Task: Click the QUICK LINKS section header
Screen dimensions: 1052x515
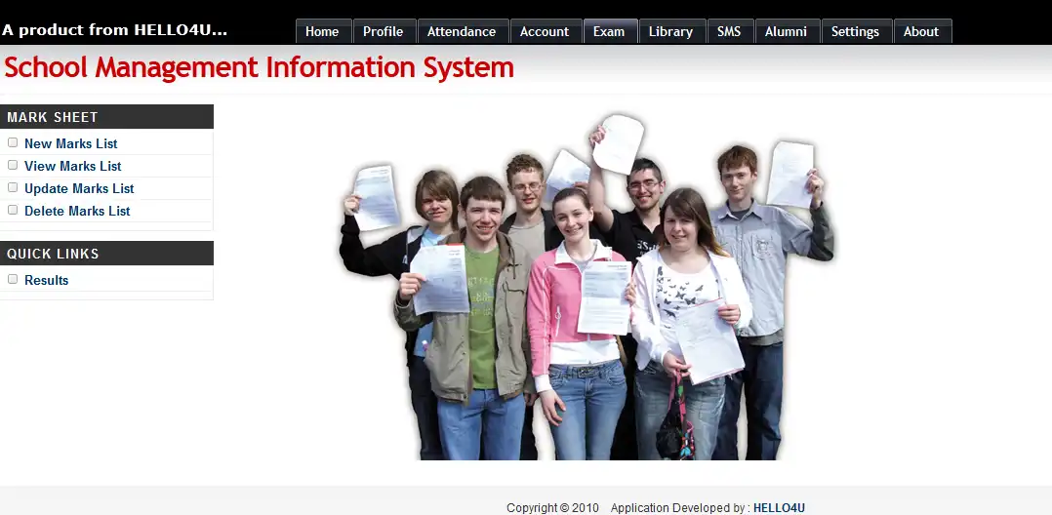Action: click(106, 254)
